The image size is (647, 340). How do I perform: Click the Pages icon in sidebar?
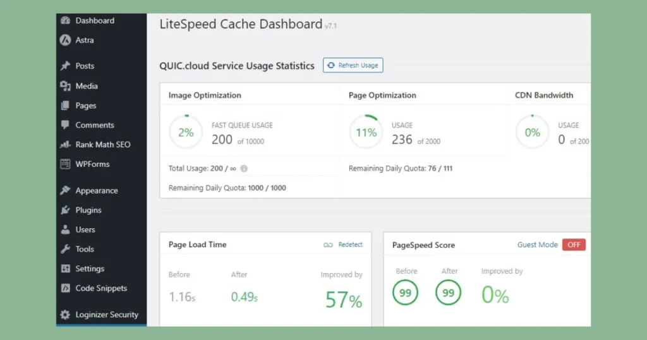click(x=65, y=106)
